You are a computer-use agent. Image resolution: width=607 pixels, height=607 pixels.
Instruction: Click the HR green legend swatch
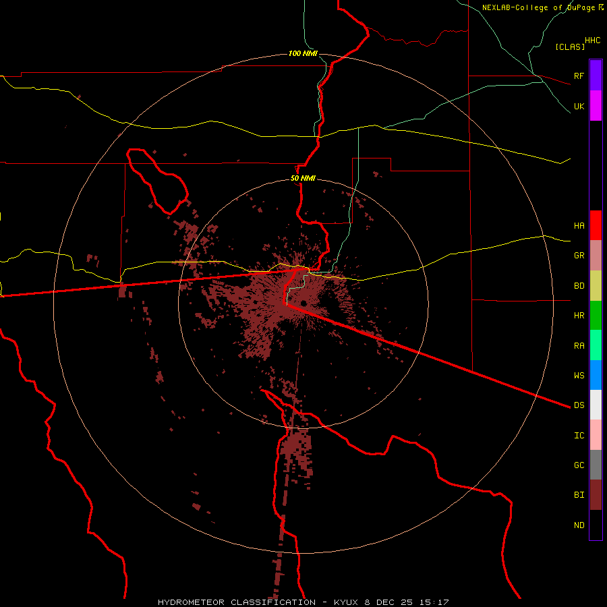(x=596, y=316)
